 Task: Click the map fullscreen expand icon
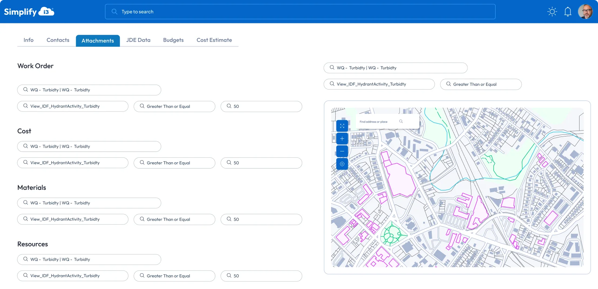342,126
